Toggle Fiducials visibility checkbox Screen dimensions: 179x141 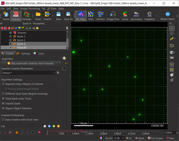pyautogui.click(x=10, y=48)
